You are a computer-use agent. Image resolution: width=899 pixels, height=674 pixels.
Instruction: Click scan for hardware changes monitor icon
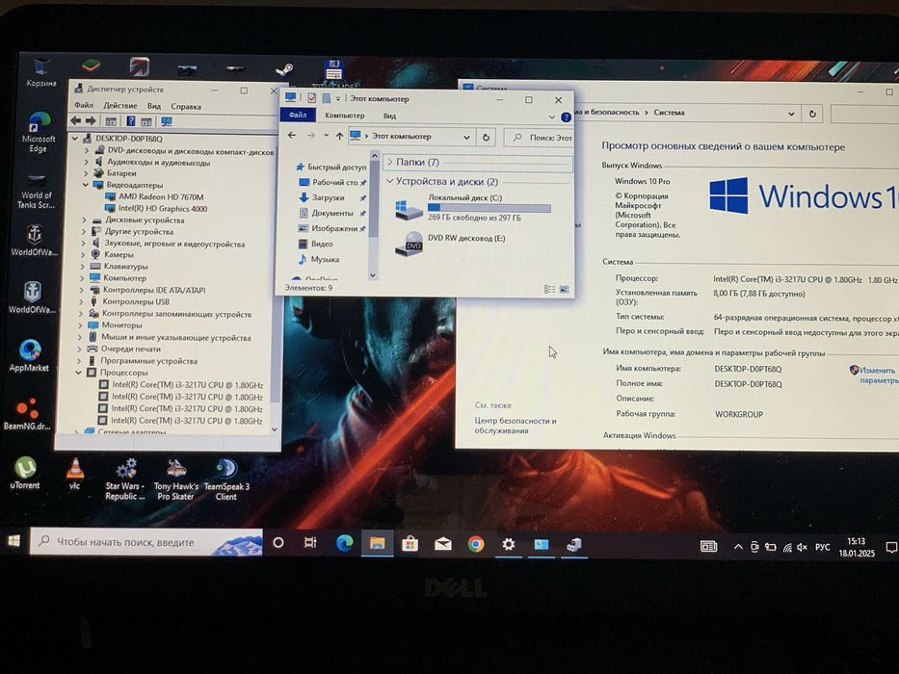167,121
